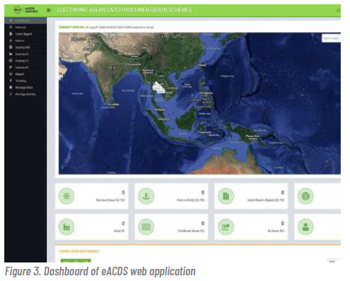Click the white highlighted region on the map

point(159,88)
